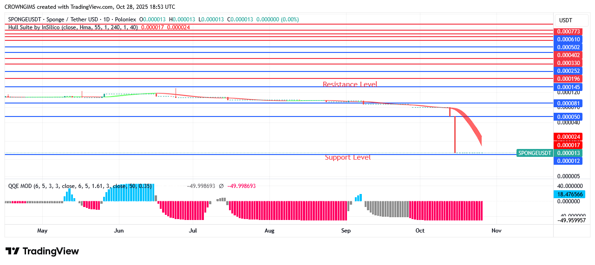595x265 pixels.
Task: Click the Support Level text annotation
Action: [347, 157]
